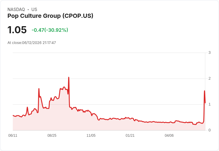Click the US market label

pos(34,10)
